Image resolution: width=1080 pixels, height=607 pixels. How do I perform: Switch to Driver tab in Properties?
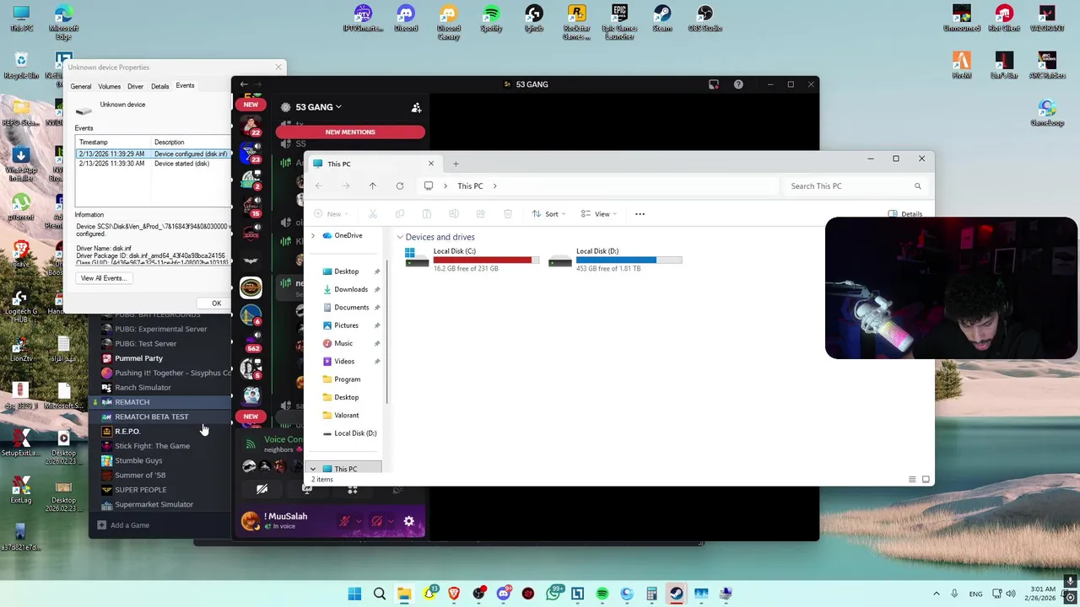click(135, 87)
